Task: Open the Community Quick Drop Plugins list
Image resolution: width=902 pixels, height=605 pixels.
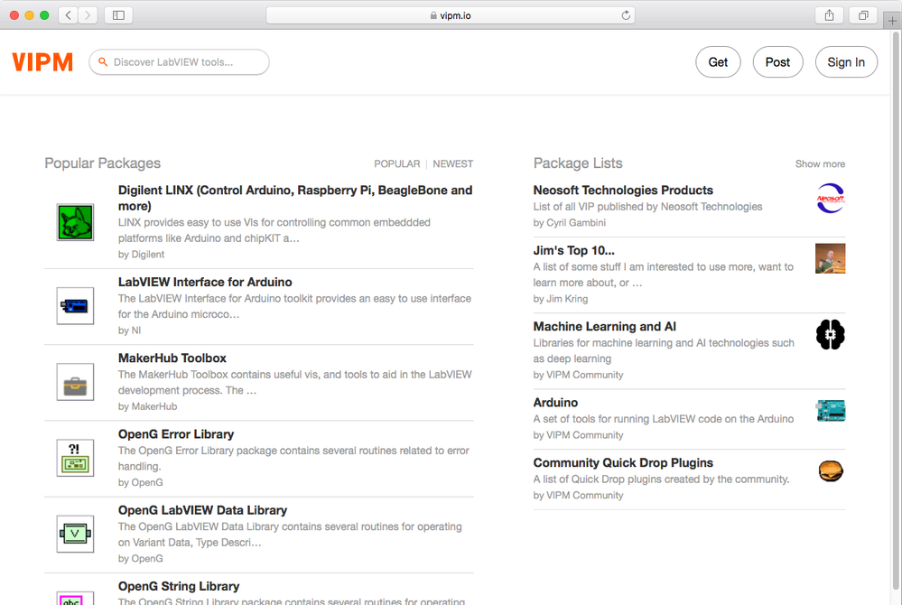Action: (x=623, y=463)
